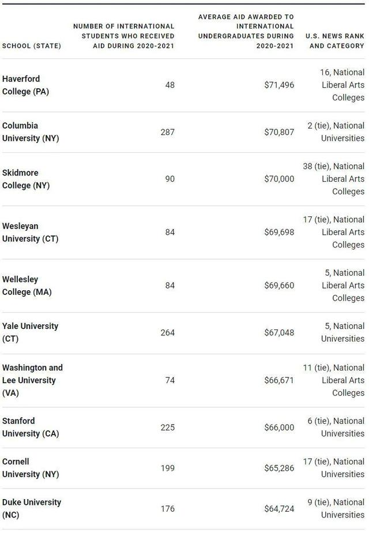Click Yale's rank text "5, National Universities"

tap(342, 332)
